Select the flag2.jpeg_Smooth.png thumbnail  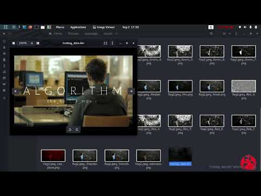point(117,156)
